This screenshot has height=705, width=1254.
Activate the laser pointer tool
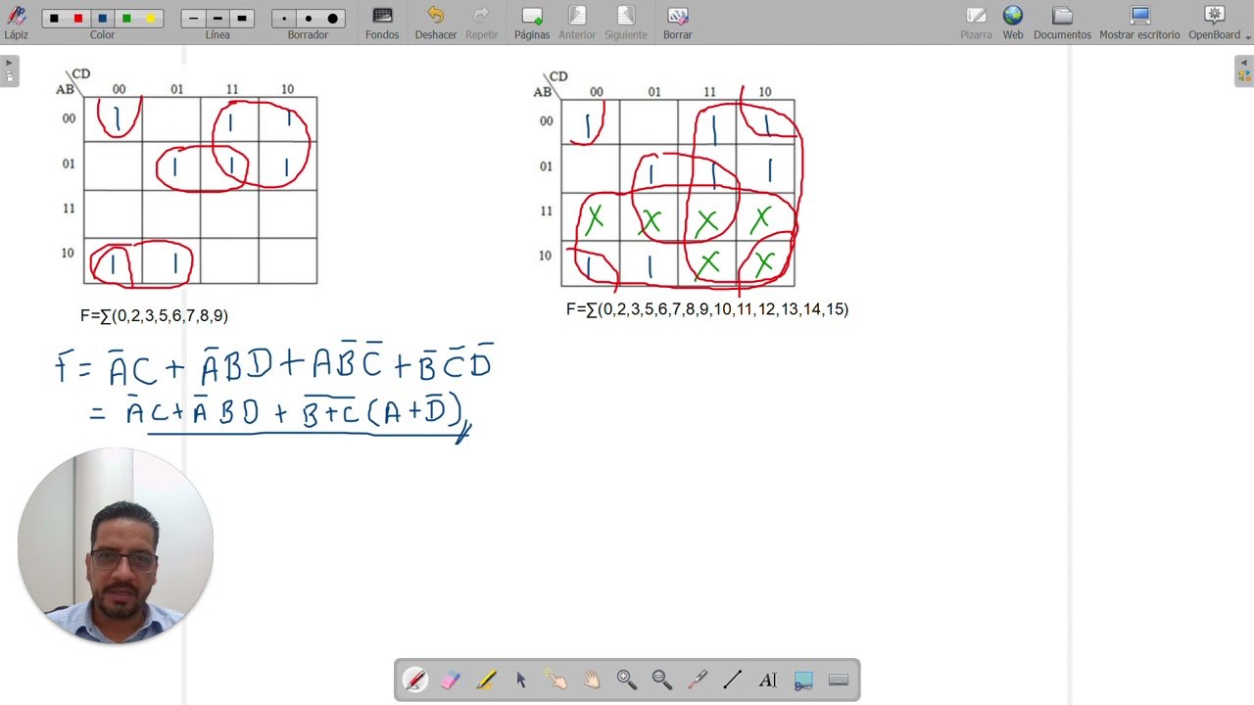coord(698,680)
